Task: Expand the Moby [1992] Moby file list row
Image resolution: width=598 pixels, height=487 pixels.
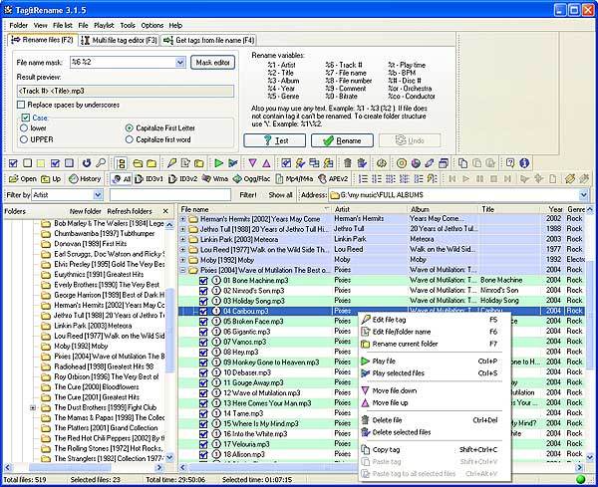Action: click(183, 260)
